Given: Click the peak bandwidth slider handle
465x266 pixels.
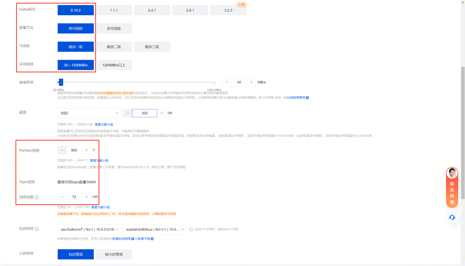Looking at the screenshot, I should [61, 82].
